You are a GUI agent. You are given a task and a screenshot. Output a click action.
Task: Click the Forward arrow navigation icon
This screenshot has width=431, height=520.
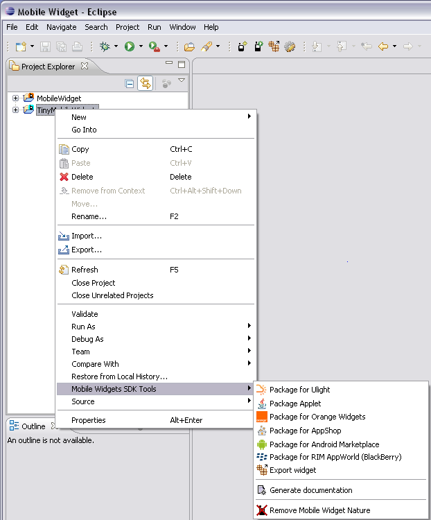pos(408,46)
